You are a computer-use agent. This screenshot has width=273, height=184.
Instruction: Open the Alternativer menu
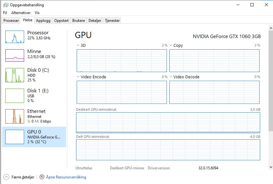coord(21,13)
